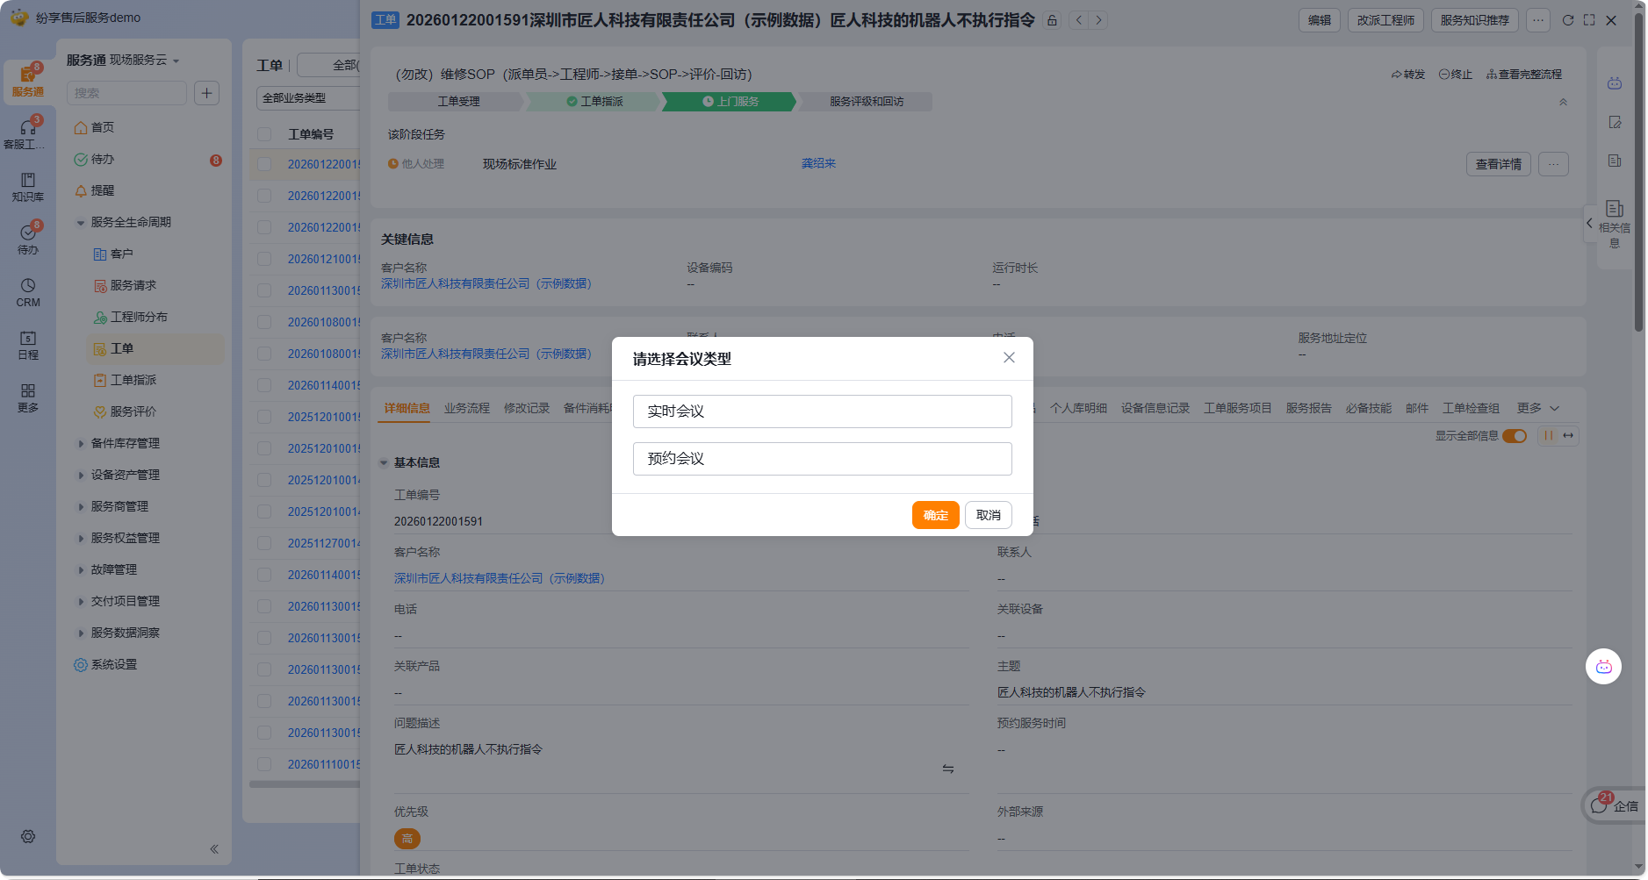
Task: Click the plus add button beside search
Action: tap(206, 93)
